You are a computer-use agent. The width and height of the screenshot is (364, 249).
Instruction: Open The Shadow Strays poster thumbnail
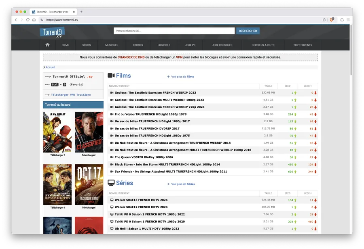pos(89,184)
